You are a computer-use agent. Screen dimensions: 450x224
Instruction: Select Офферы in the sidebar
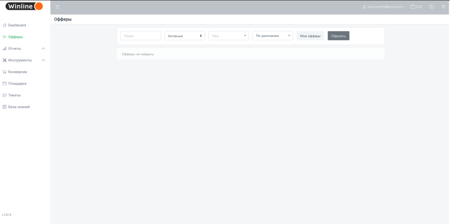pyautogui.click(x=15, y=37)
